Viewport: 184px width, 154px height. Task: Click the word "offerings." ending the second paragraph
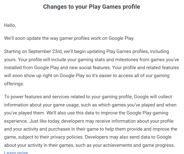(x=14, y=84)
